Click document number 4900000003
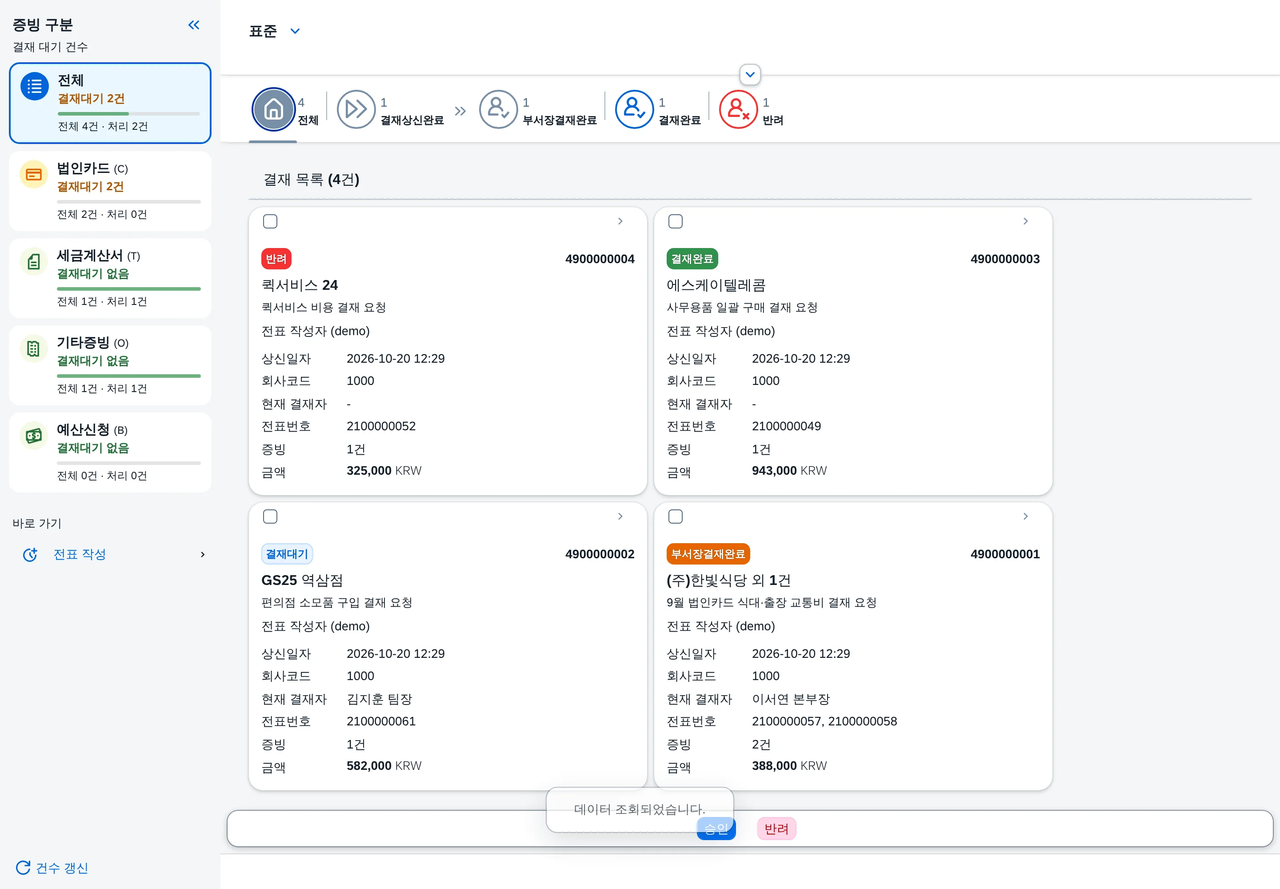This screenshot has height=889, width=1280. point(1005,259)
